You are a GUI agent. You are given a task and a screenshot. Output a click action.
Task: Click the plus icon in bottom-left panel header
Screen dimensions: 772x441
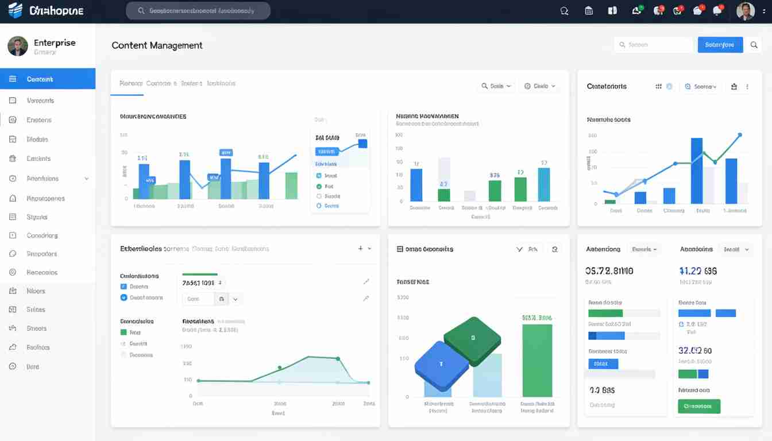[360, 249]
